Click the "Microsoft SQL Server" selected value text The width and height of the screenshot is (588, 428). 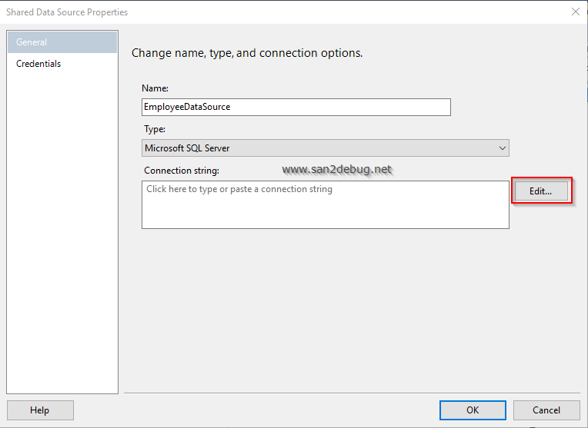[187, 148]
